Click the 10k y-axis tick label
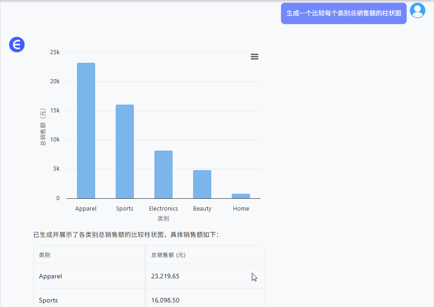 pos(55,140)
